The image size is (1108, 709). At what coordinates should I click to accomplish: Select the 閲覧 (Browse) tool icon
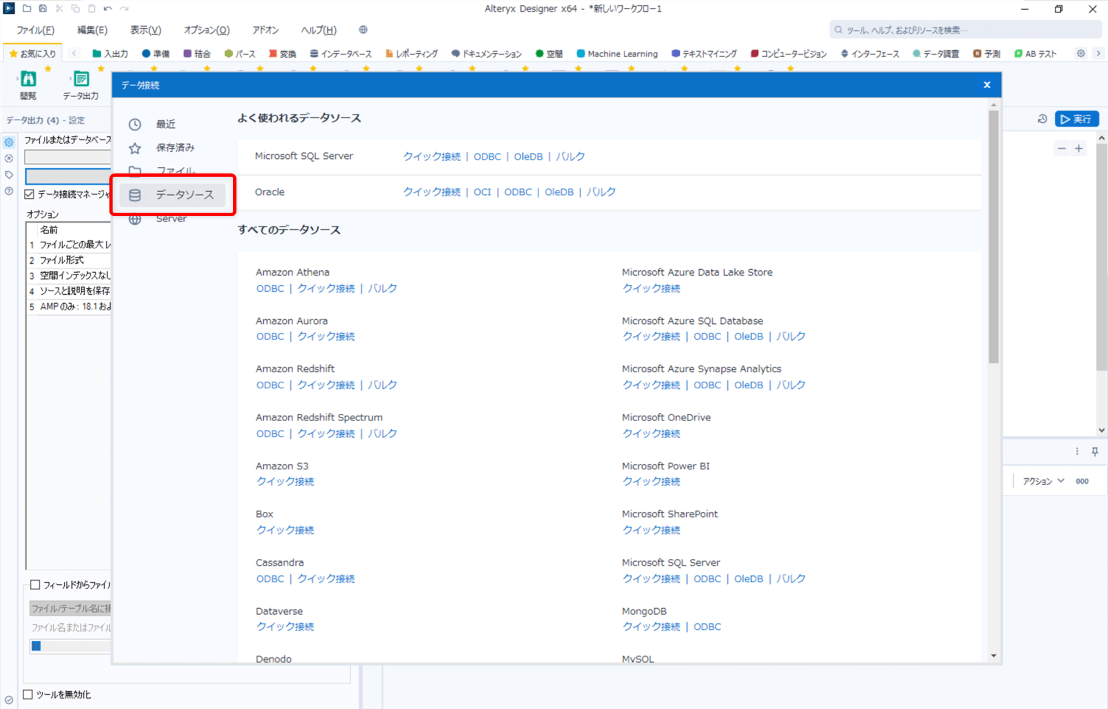pos(28,79)
